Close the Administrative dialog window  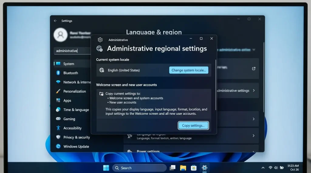pyautogui.click(x=212, y=38)
